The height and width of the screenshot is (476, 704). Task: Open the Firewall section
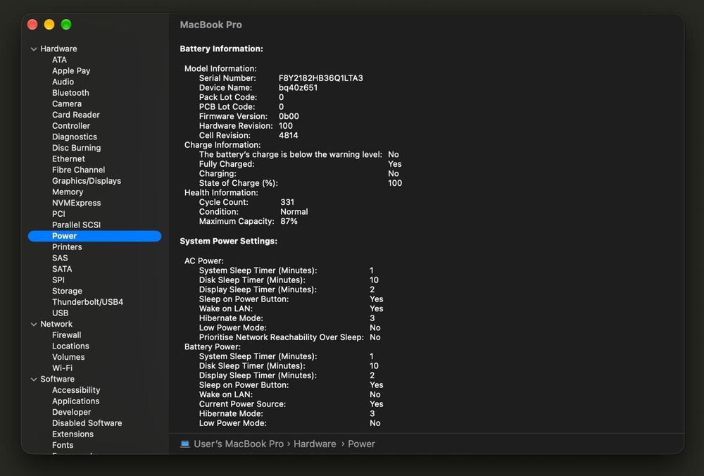coord(66,335)
